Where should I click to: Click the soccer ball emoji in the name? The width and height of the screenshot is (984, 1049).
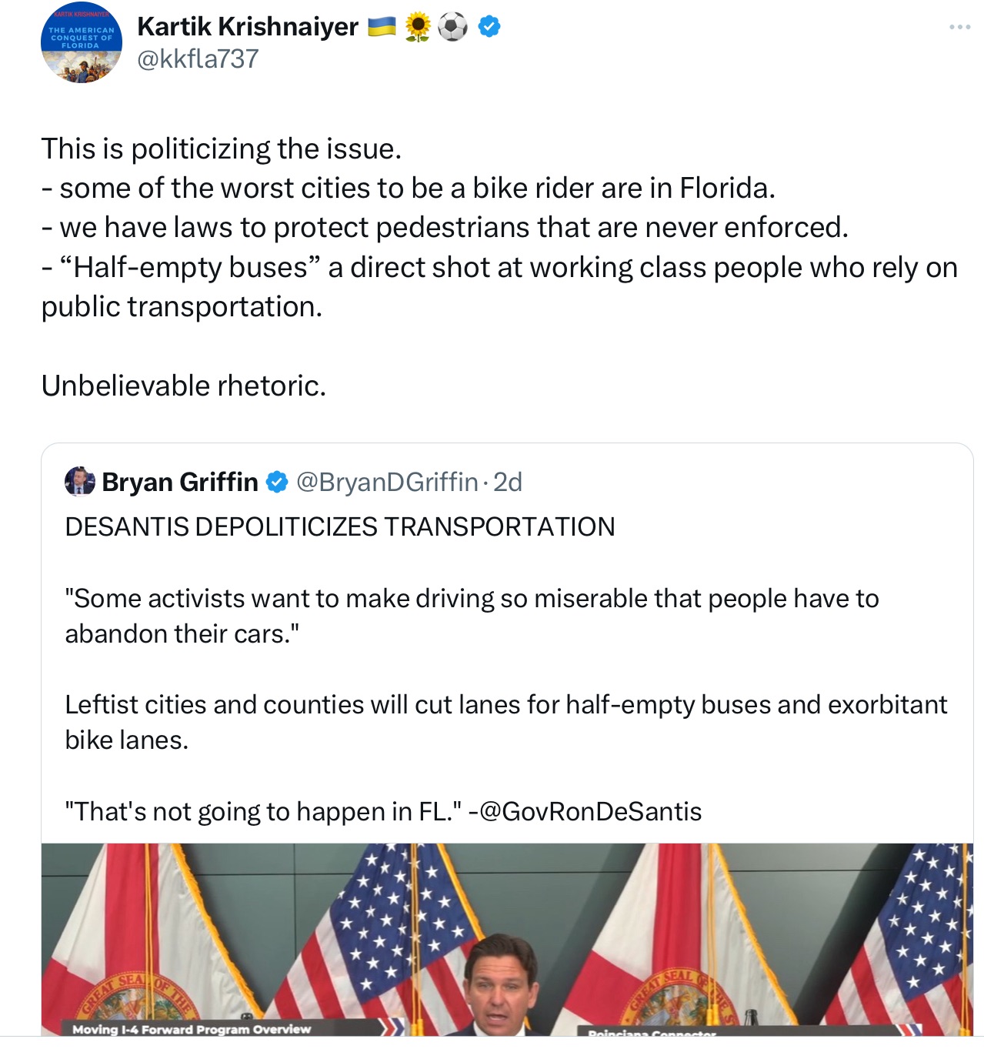click(x=452, y=28)
